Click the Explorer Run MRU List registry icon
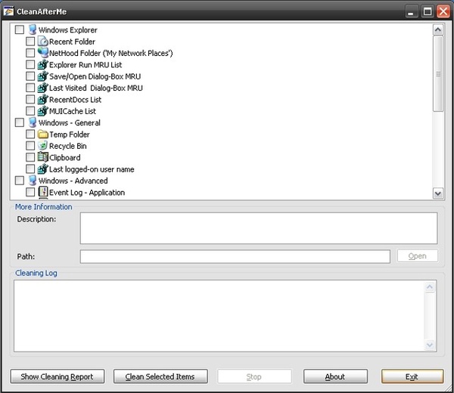The image size is (454, 393). [43, 64]
